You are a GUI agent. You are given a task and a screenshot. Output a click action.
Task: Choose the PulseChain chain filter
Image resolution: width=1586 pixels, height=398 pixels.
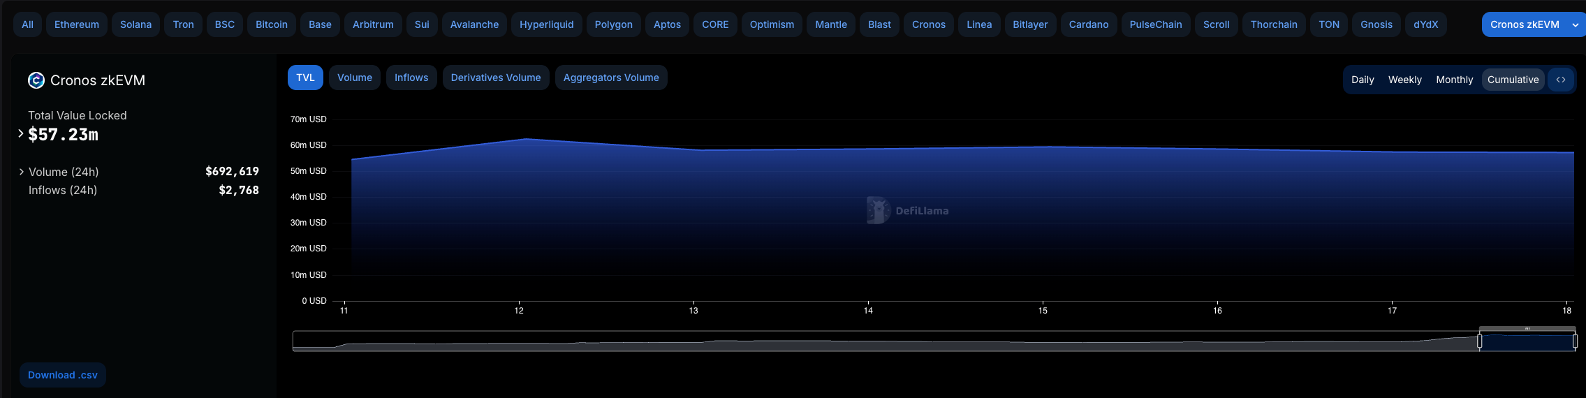tap(1156, 24)
